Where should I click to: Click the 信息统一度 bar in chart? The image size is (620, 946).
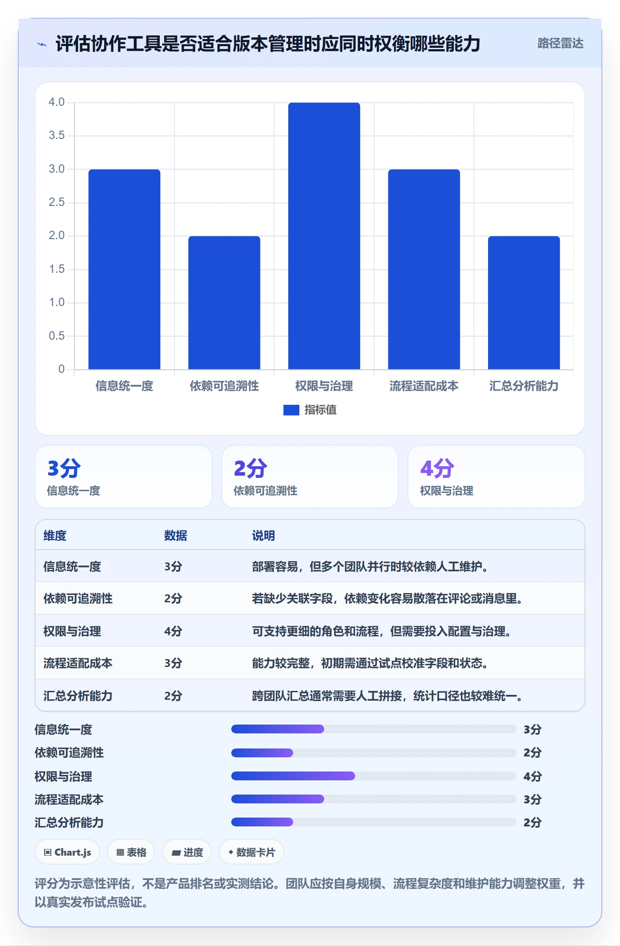[x=124, y=269]
